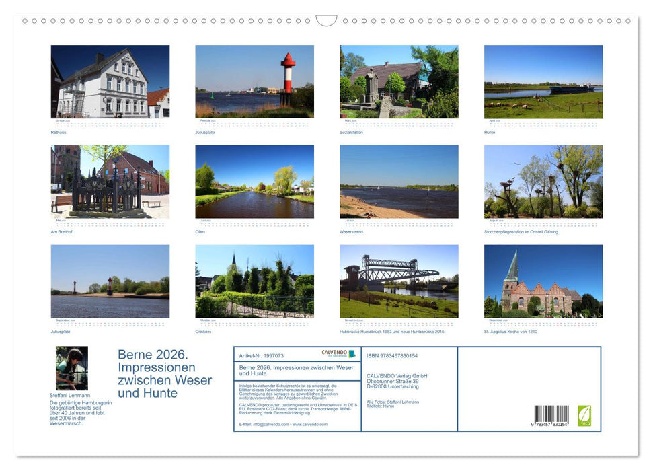This screenshot has width=653, height=471.
Task: Click Steffani Lehmann's portrait photo
Action: tap(72, 368)
